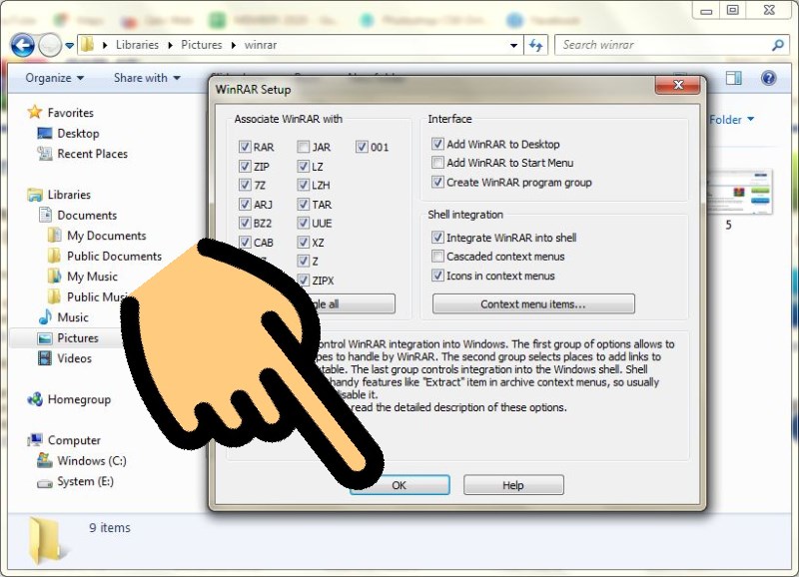
Task: Open Explorer help icon
Action: click(x=768, y=78)
